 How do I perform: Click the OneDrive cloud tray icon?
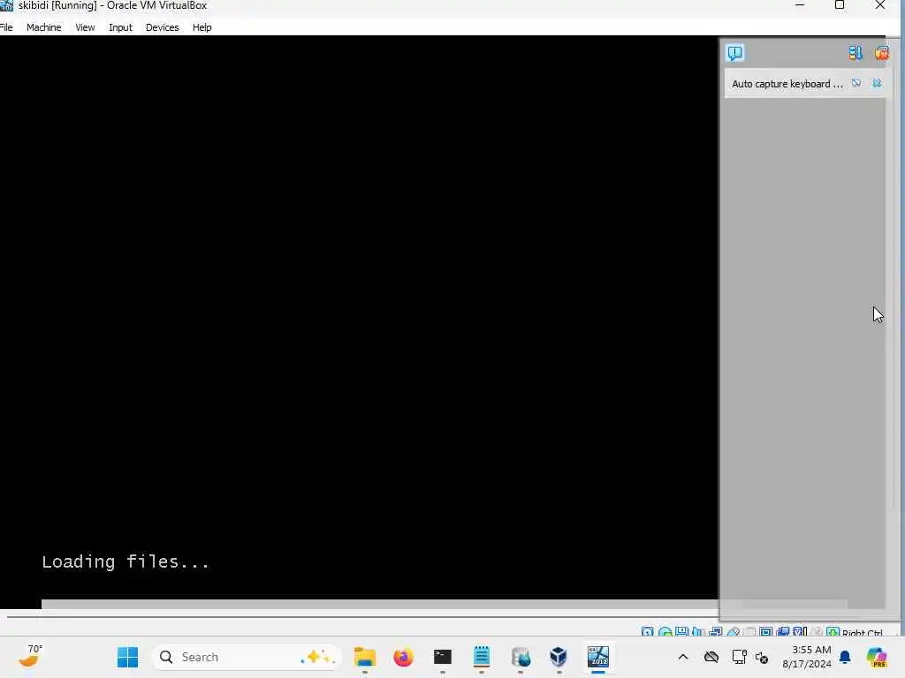pyautogui.click(x=711, y=657)
